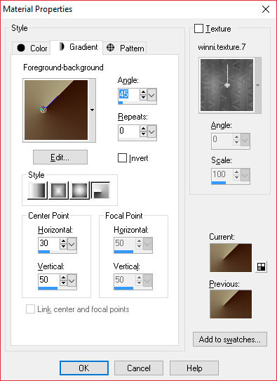Viewport: 277px width, 381px height.
Task: Select the Rectangular gradient style icon
Action: (x=58, y=190)
